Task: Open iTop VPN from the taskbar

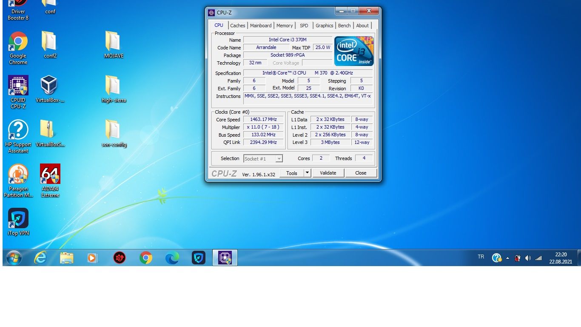Action: pos(199,258)
